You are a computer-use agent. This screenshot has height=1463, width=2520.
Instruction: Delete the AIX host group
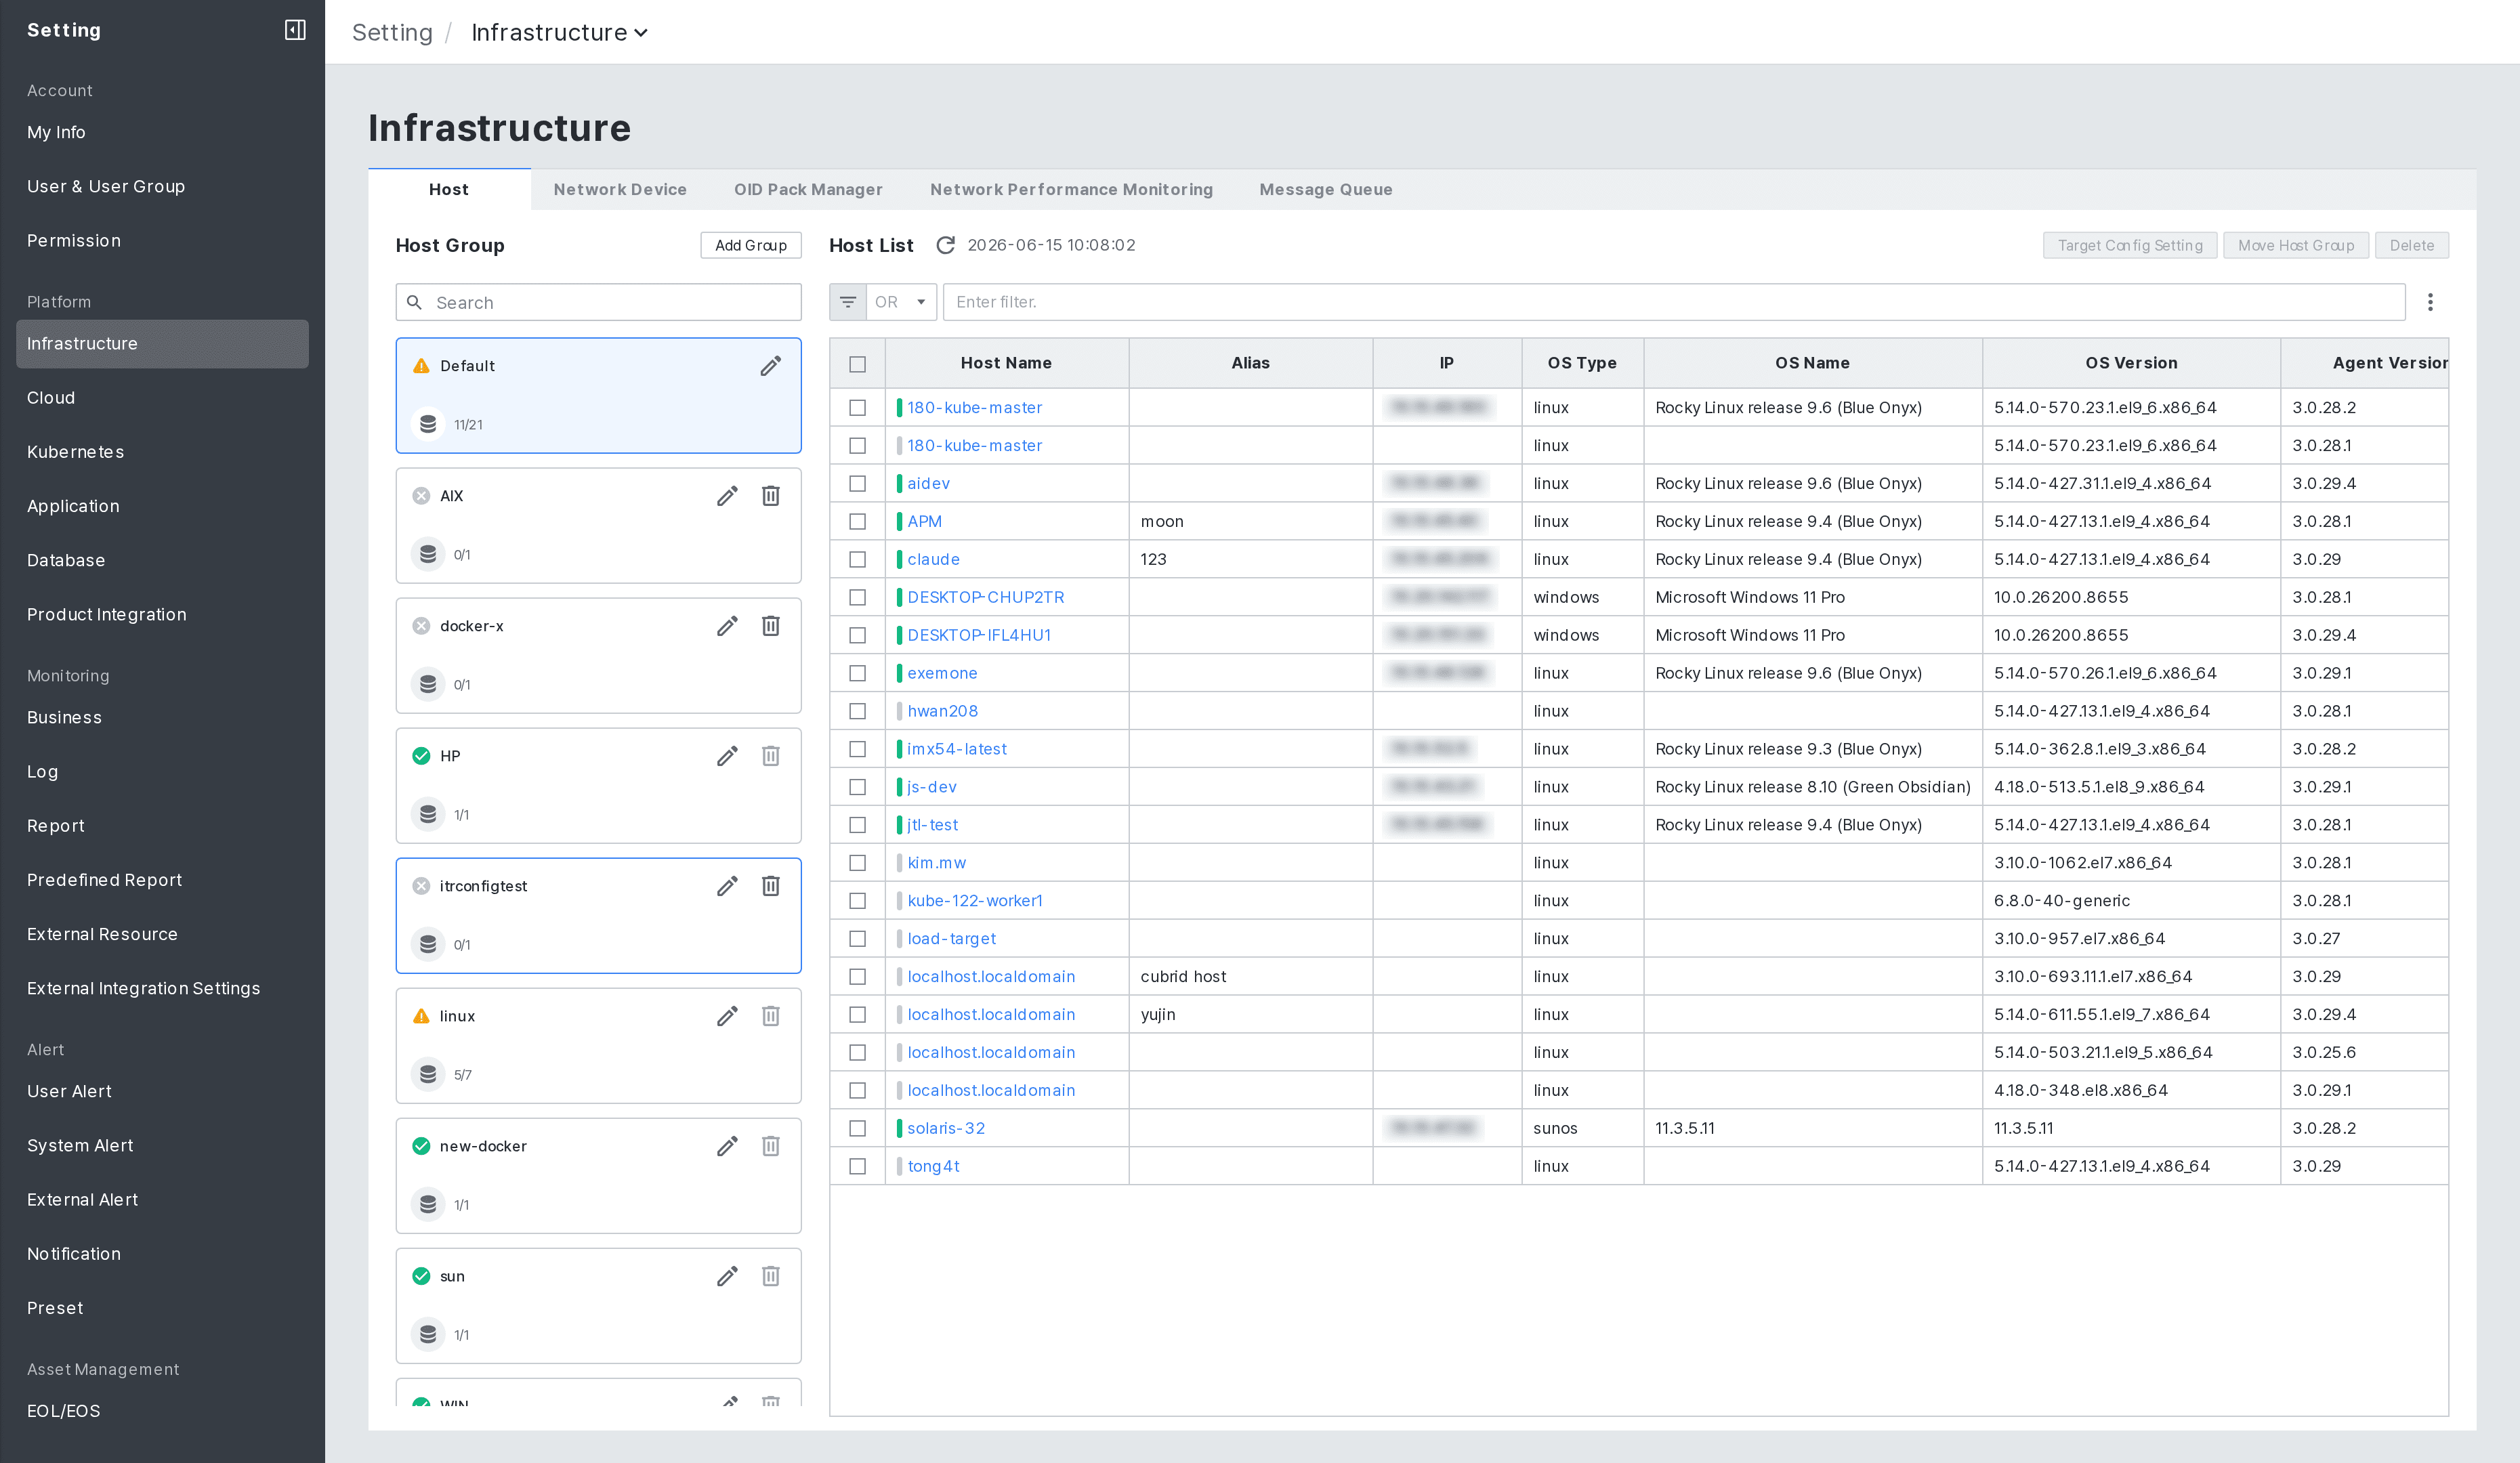[x=770, y=496]
